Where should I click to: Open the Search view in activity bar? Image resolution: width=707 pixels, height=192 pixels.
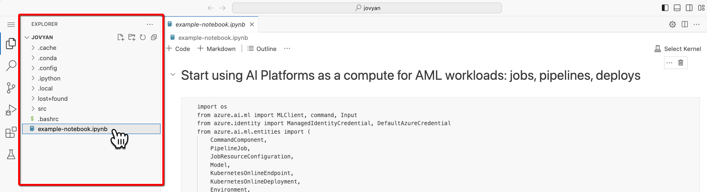11,66
